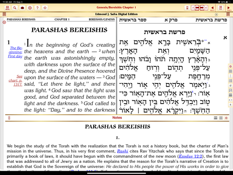
Task: Select multi-line Notes layout icon
Action: (221, 118)
